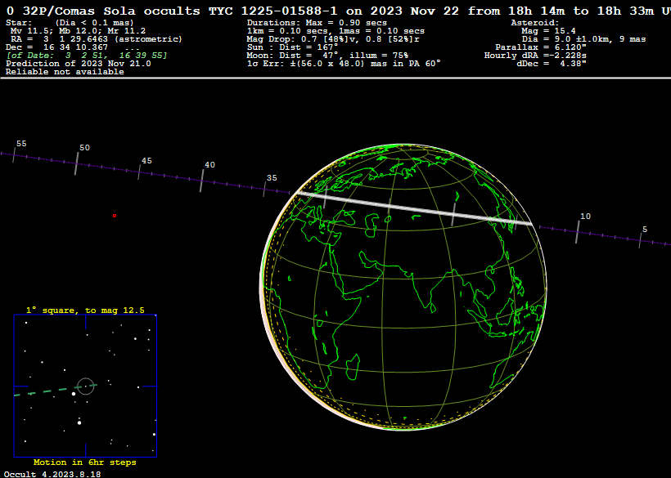Click the 55 minute tick label
Viewport: 671px width, 478px height.
[21, 144]
